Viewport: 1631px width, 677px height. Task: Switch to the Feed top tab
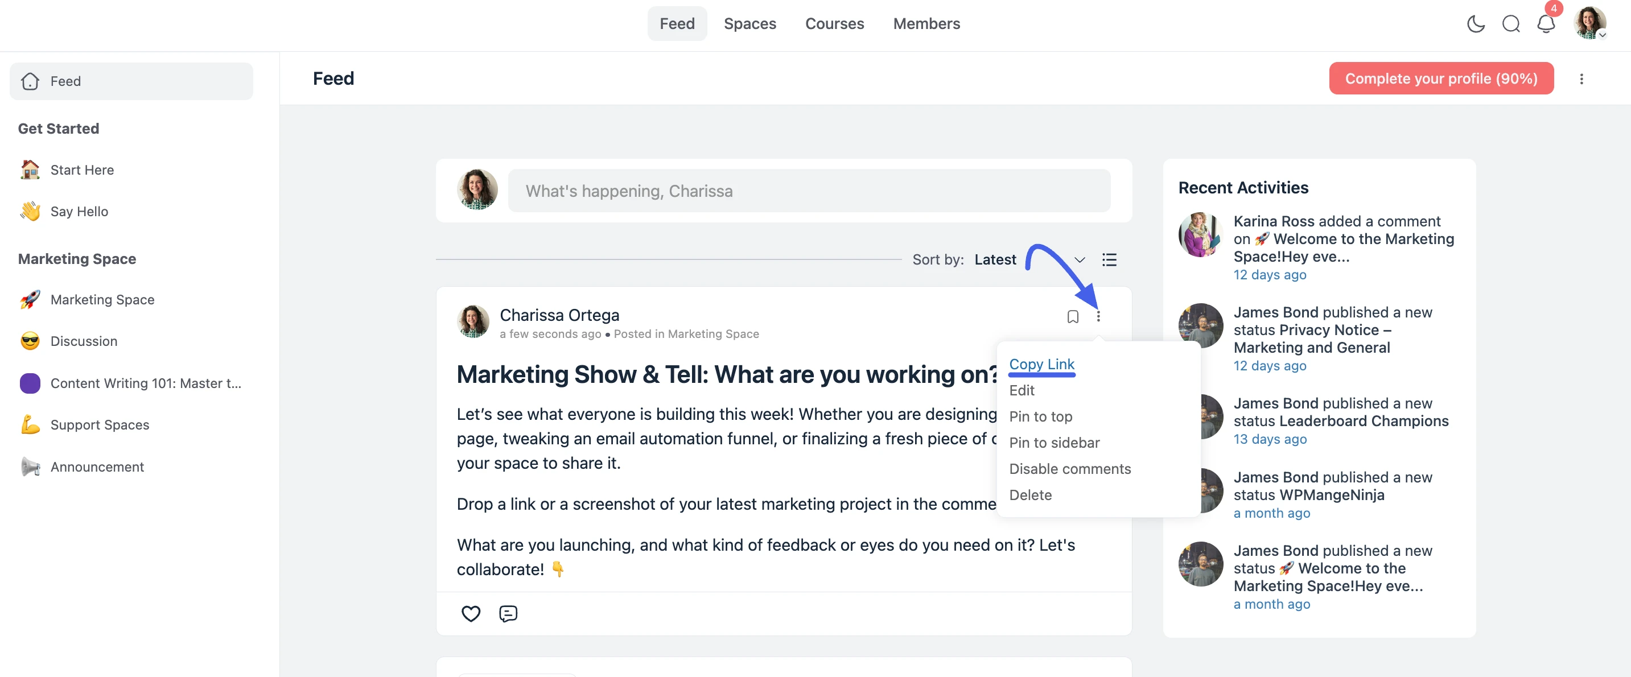(x=677, y=23)
